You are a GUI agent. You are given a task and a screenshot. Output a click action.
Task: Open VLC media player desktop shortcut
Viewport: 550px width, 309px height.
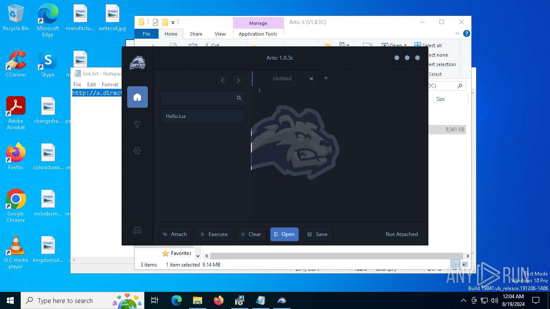(x=16, y=252)
